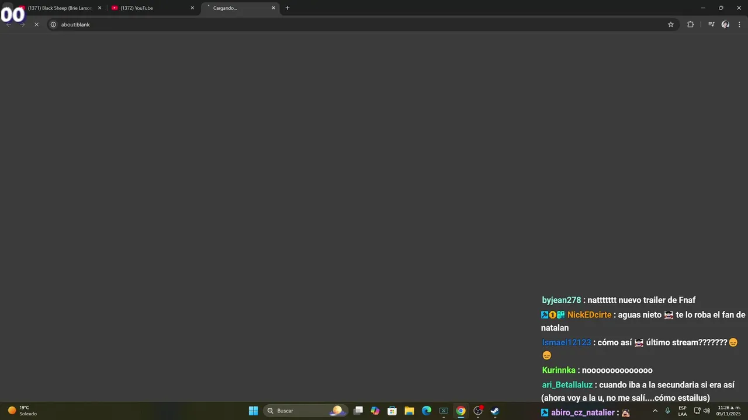
Task: Open Chrome's three-dot menu
Action: coord(739,24)
